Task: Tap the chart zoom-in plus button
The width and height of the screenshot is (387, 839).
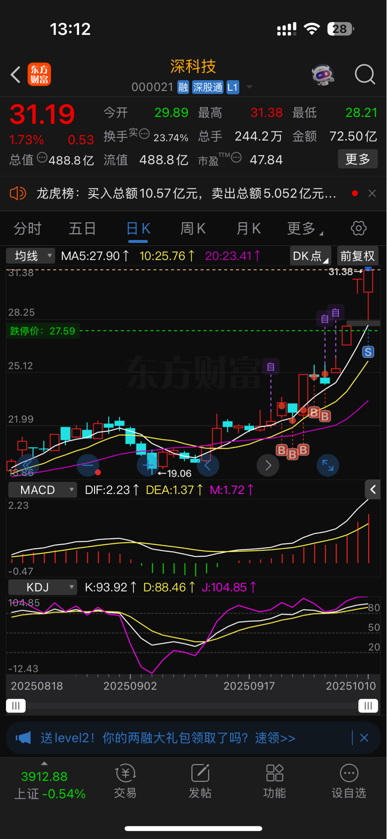Action: (x=149, y=465)
